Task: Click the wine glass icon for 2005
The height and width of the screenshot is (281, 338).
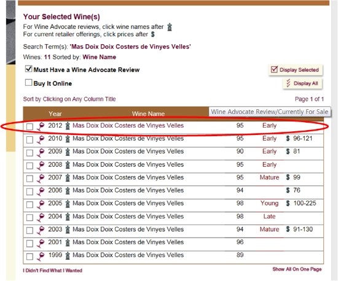Action: point(41,204)
